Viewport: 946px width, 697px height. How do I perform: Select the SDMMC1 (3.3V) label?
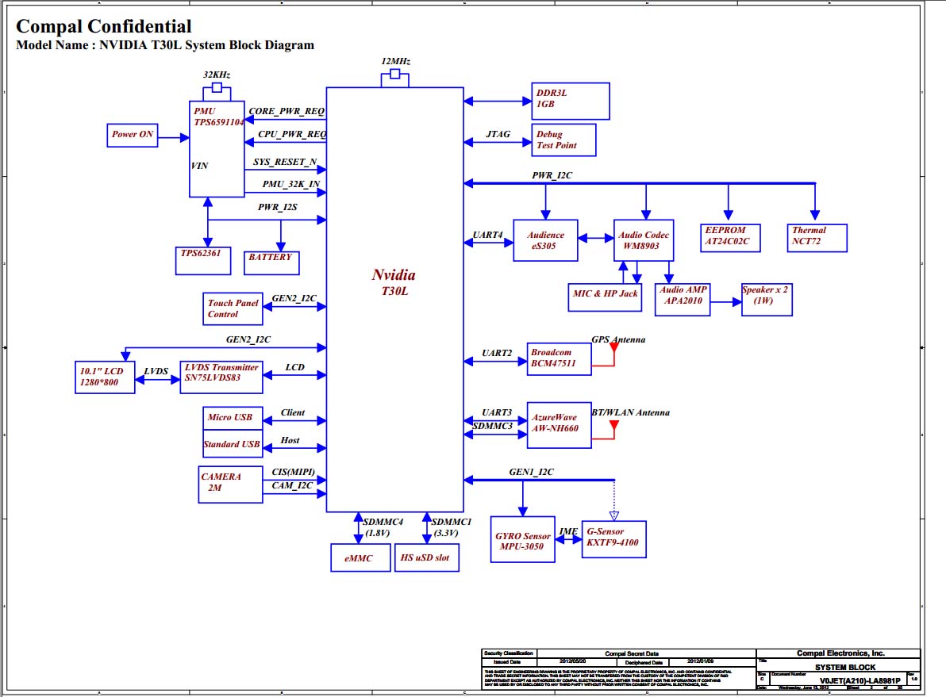(x=451, y=527)
